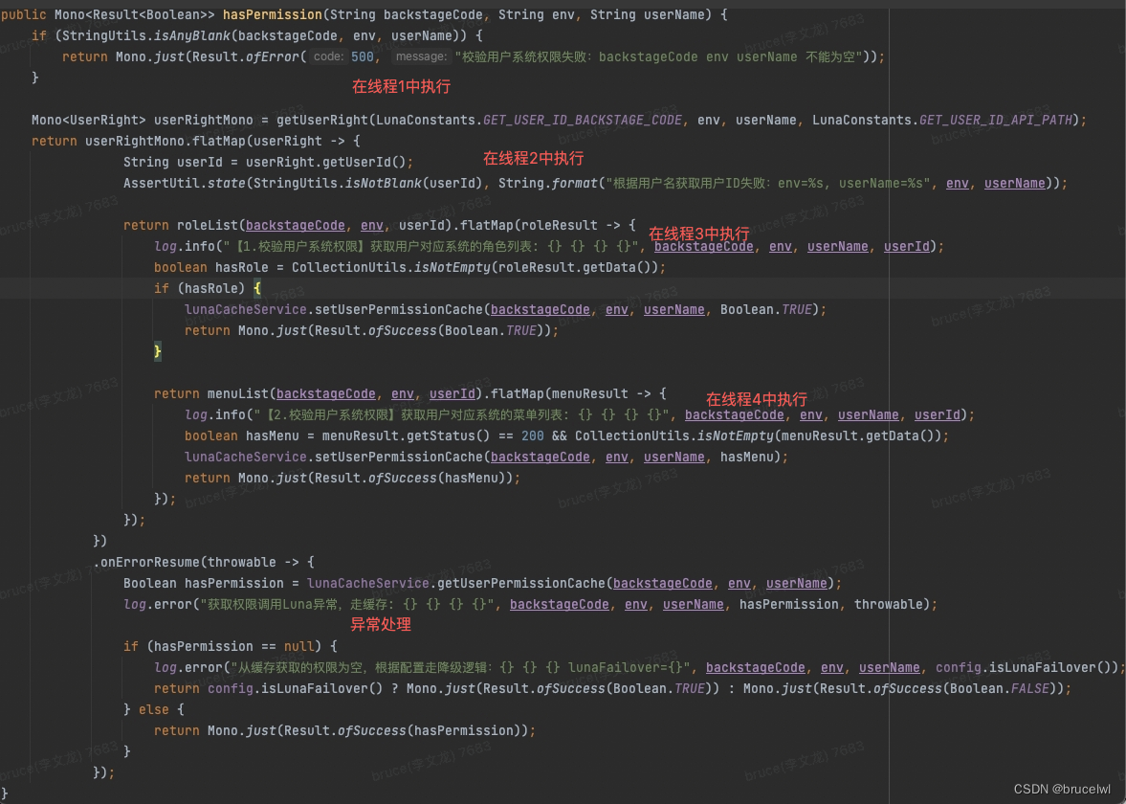Viewport: 1126px width, 804px height.
Task: Click the highlighted opening brace after if (hasRole)
Action: click(x=257, y=289)
